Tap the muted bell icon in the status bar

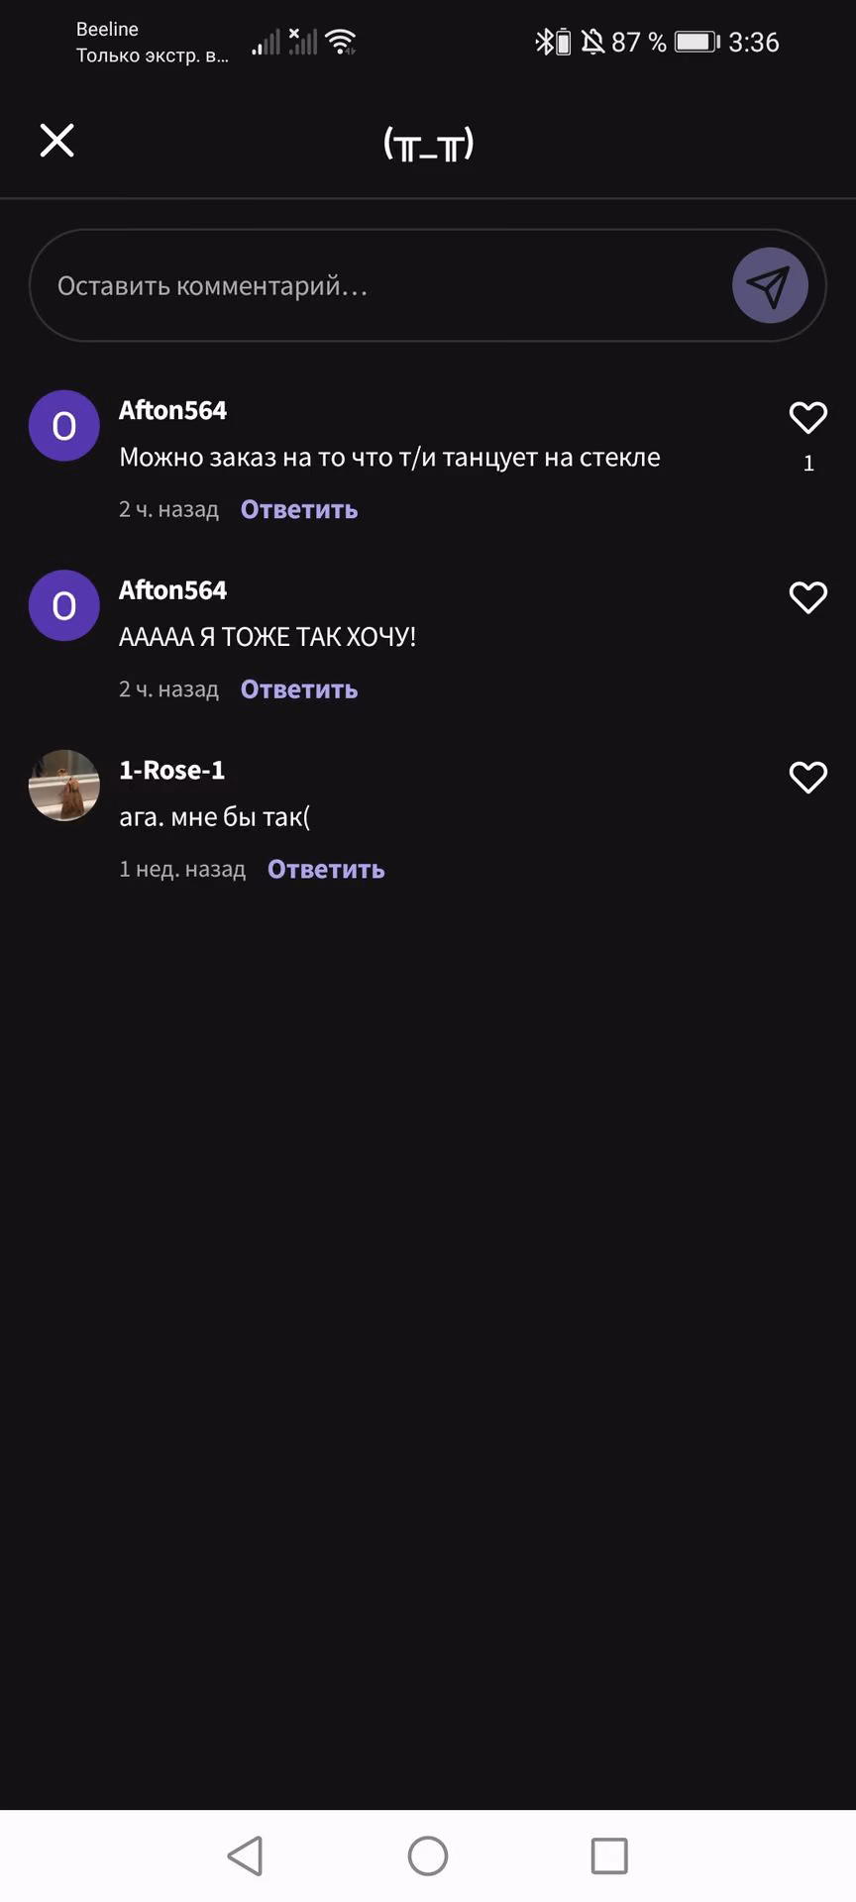592,42
